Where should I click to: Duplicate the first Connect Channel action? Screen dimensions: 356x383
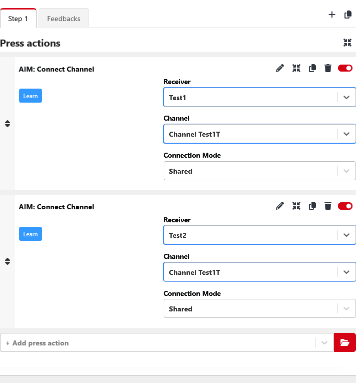[312, 68]
